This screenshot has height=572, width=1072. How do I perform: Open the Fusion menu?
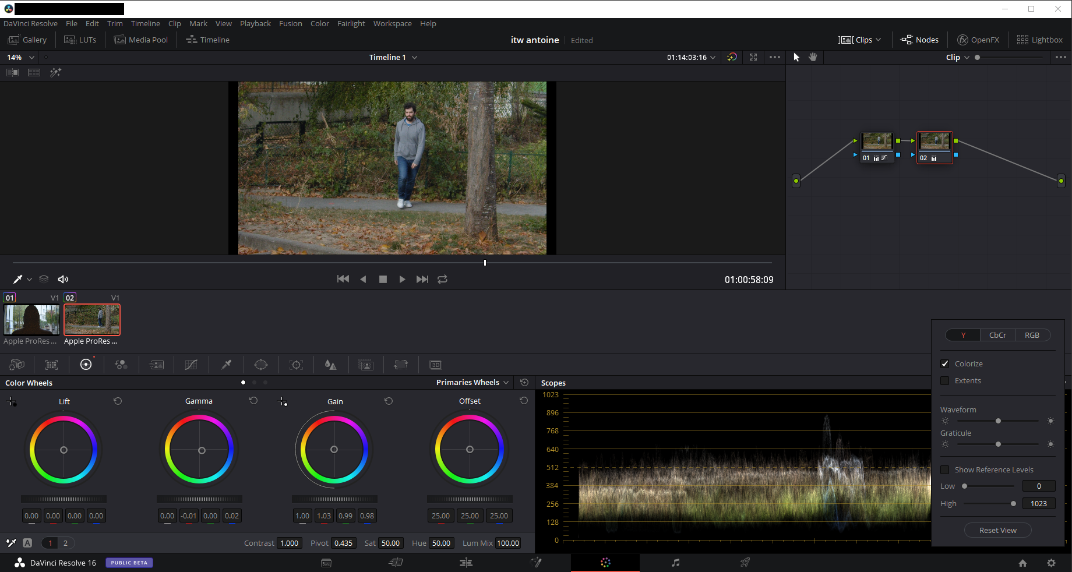pos(290,24)
